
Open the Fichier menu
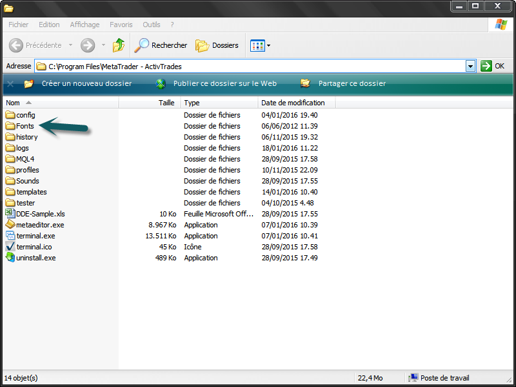(x=19, y=25)
